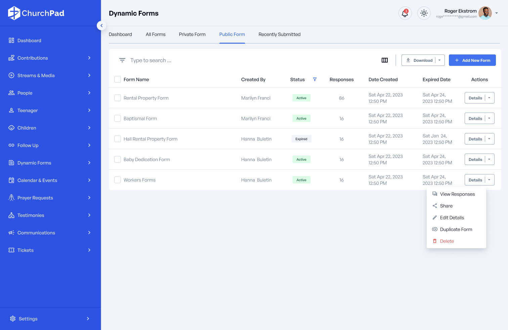The height and width of the screenshot is (330, 508).
Task: Toggle the select-all checkbox in header
Action: tap(118, 79)
